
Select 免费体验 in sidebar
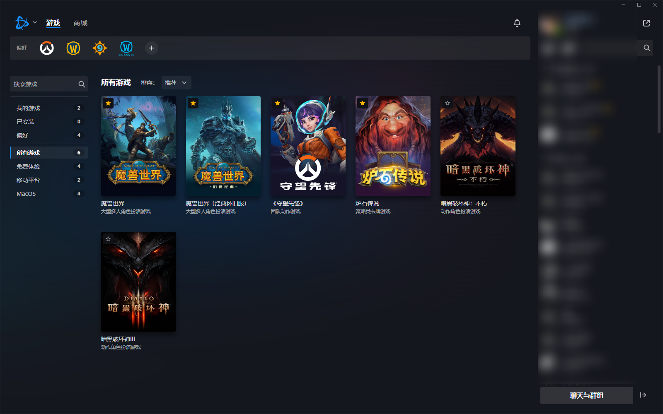coord(49,166)
